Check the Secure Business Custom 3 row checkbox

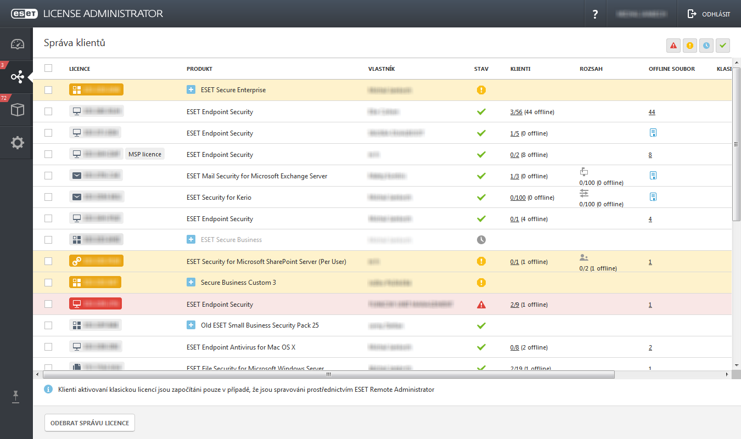click(48, 283)
